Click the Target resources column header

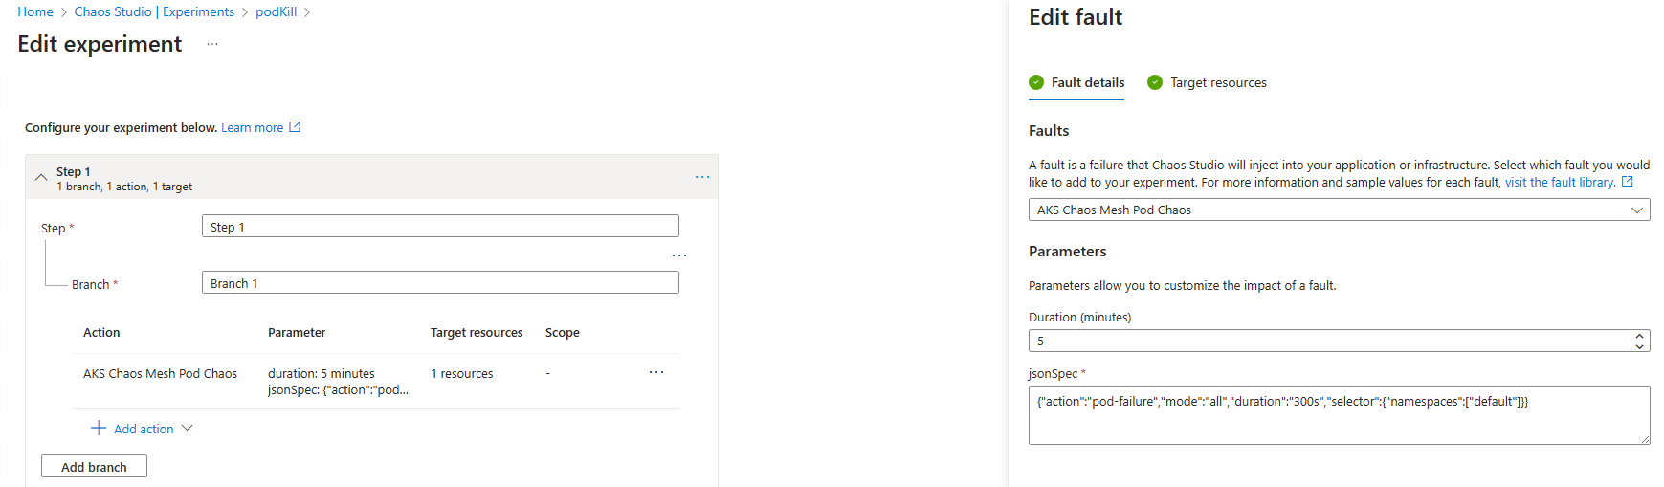(x=477, y=332)
